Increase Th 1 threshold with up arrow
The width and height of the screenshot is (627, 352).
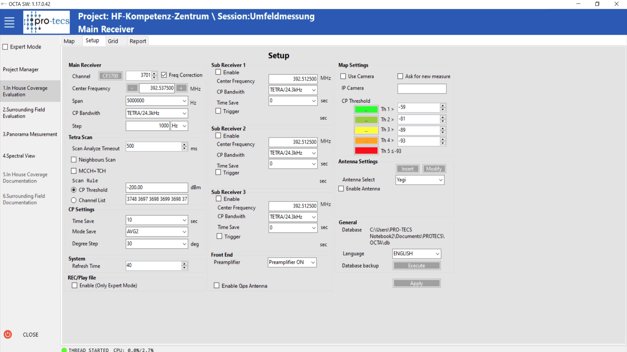(x=442, y=106)
